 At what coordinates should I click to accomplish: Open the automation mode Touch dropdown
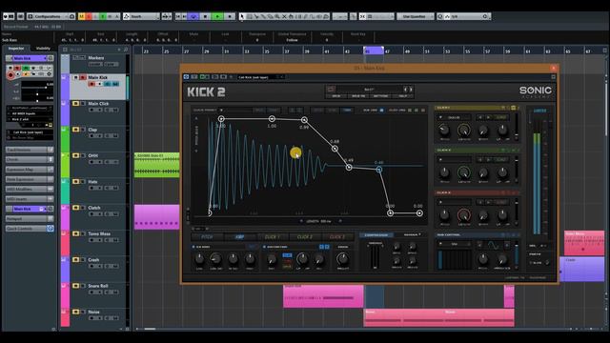[x=141, y=16]
